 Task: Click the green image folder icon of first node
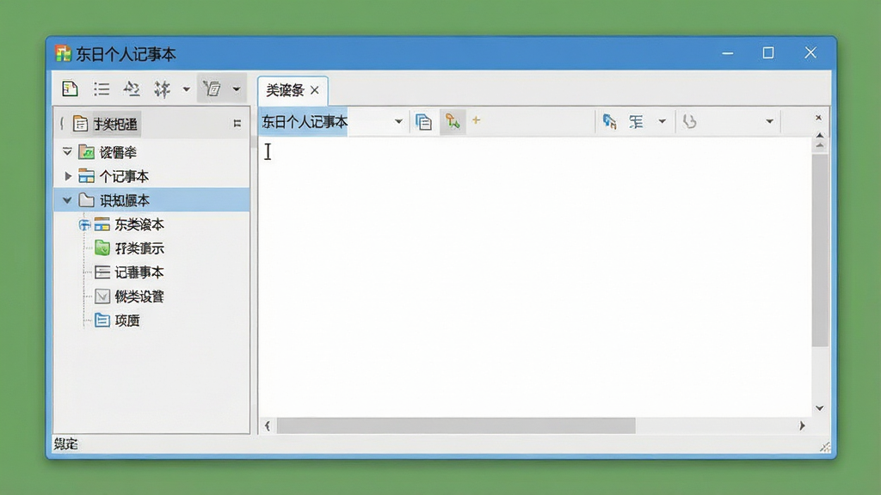click(86, 151)
